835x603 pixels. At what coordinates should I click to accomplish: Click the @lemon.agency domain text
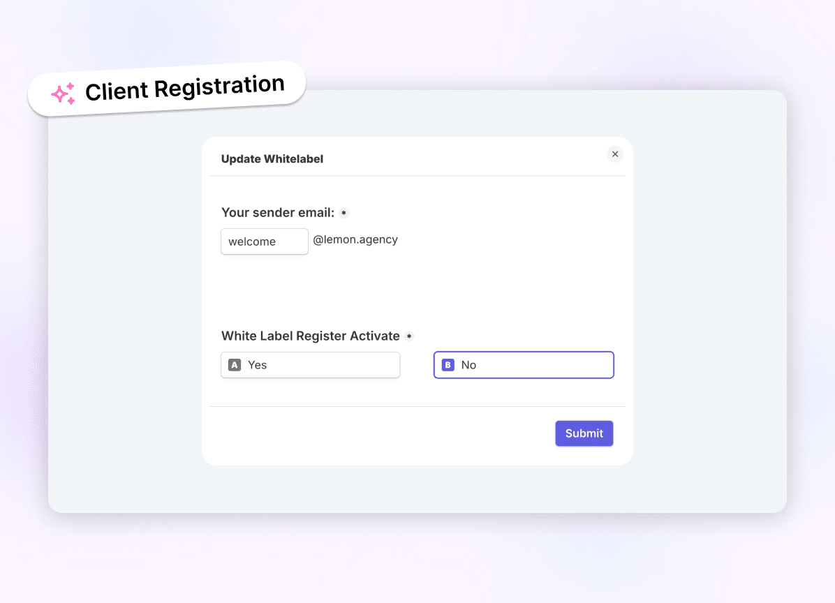355,239
